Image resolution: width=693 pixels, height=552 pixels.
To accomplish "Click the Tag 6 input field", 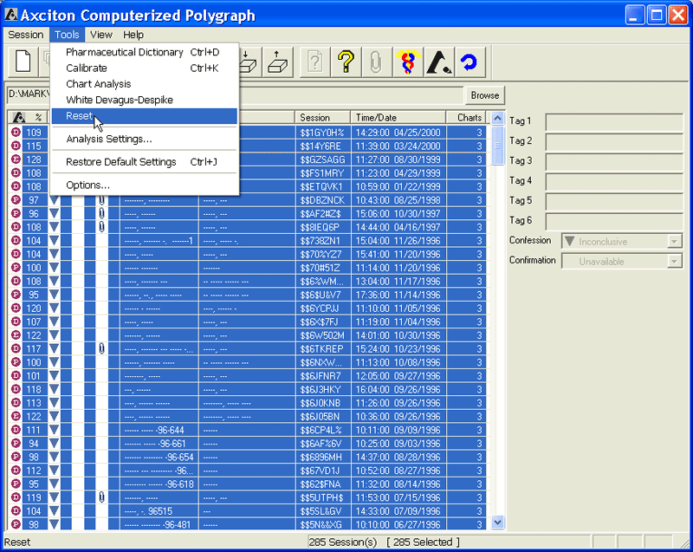I will coord(614,222).
